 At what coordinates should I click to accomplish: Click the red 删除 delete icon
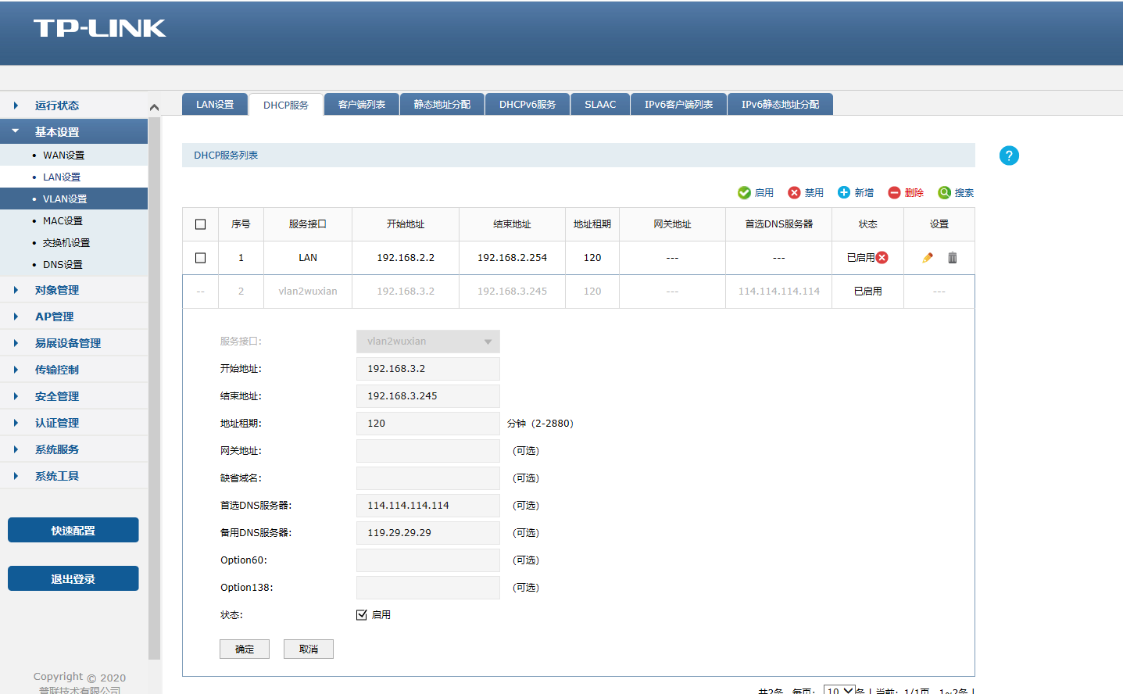(x=894, y=193)
